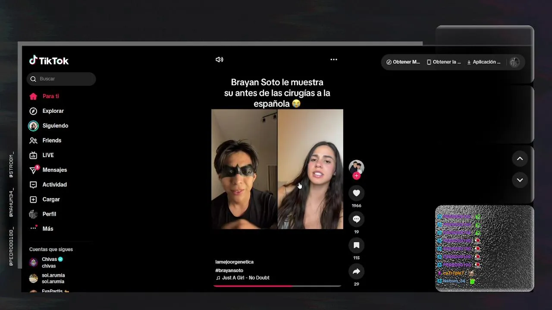Click the profile avatar beside Perfil
The width and height of the screenshot is (552, 310).
33,214
